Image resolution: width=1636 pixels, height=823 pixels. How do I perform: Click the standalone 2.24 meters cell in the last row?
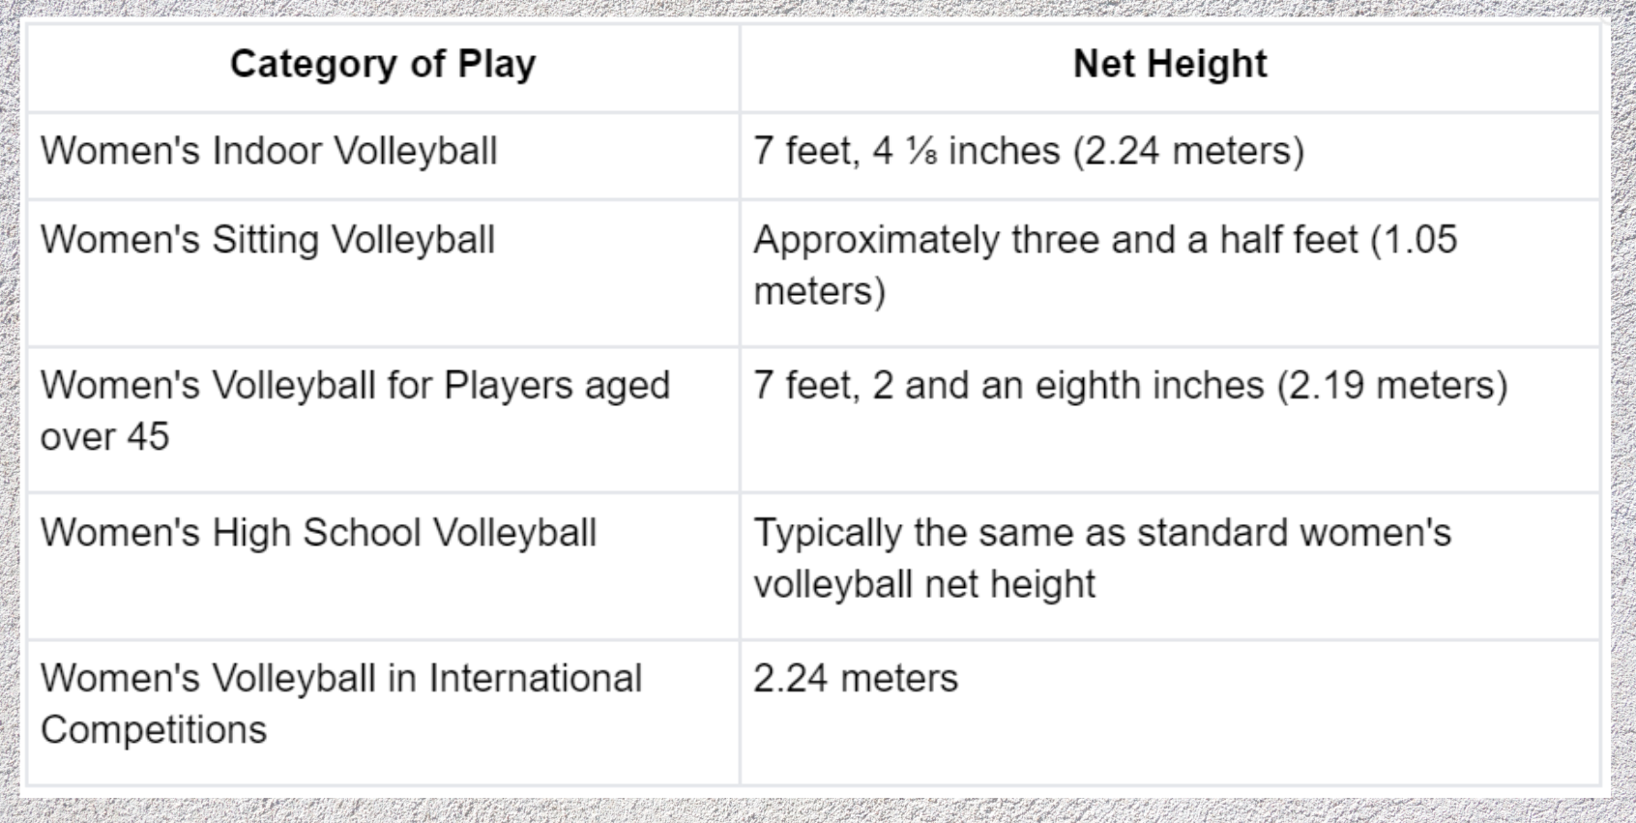[856, 679]
